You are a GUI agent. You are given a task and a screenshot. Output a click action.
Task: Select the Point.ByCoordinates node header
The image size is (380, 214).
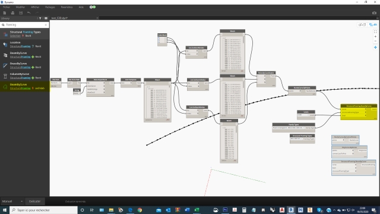click(266, 73)
